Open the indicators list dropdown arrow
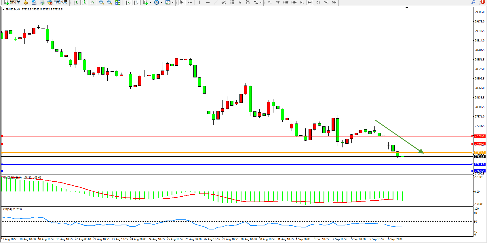Viewport: 487px width, 243px height. point(150,2)
